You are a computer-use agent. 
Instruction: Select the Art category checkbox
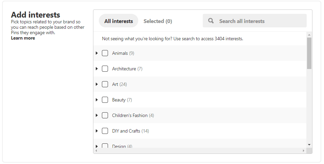tap(105, 84)
